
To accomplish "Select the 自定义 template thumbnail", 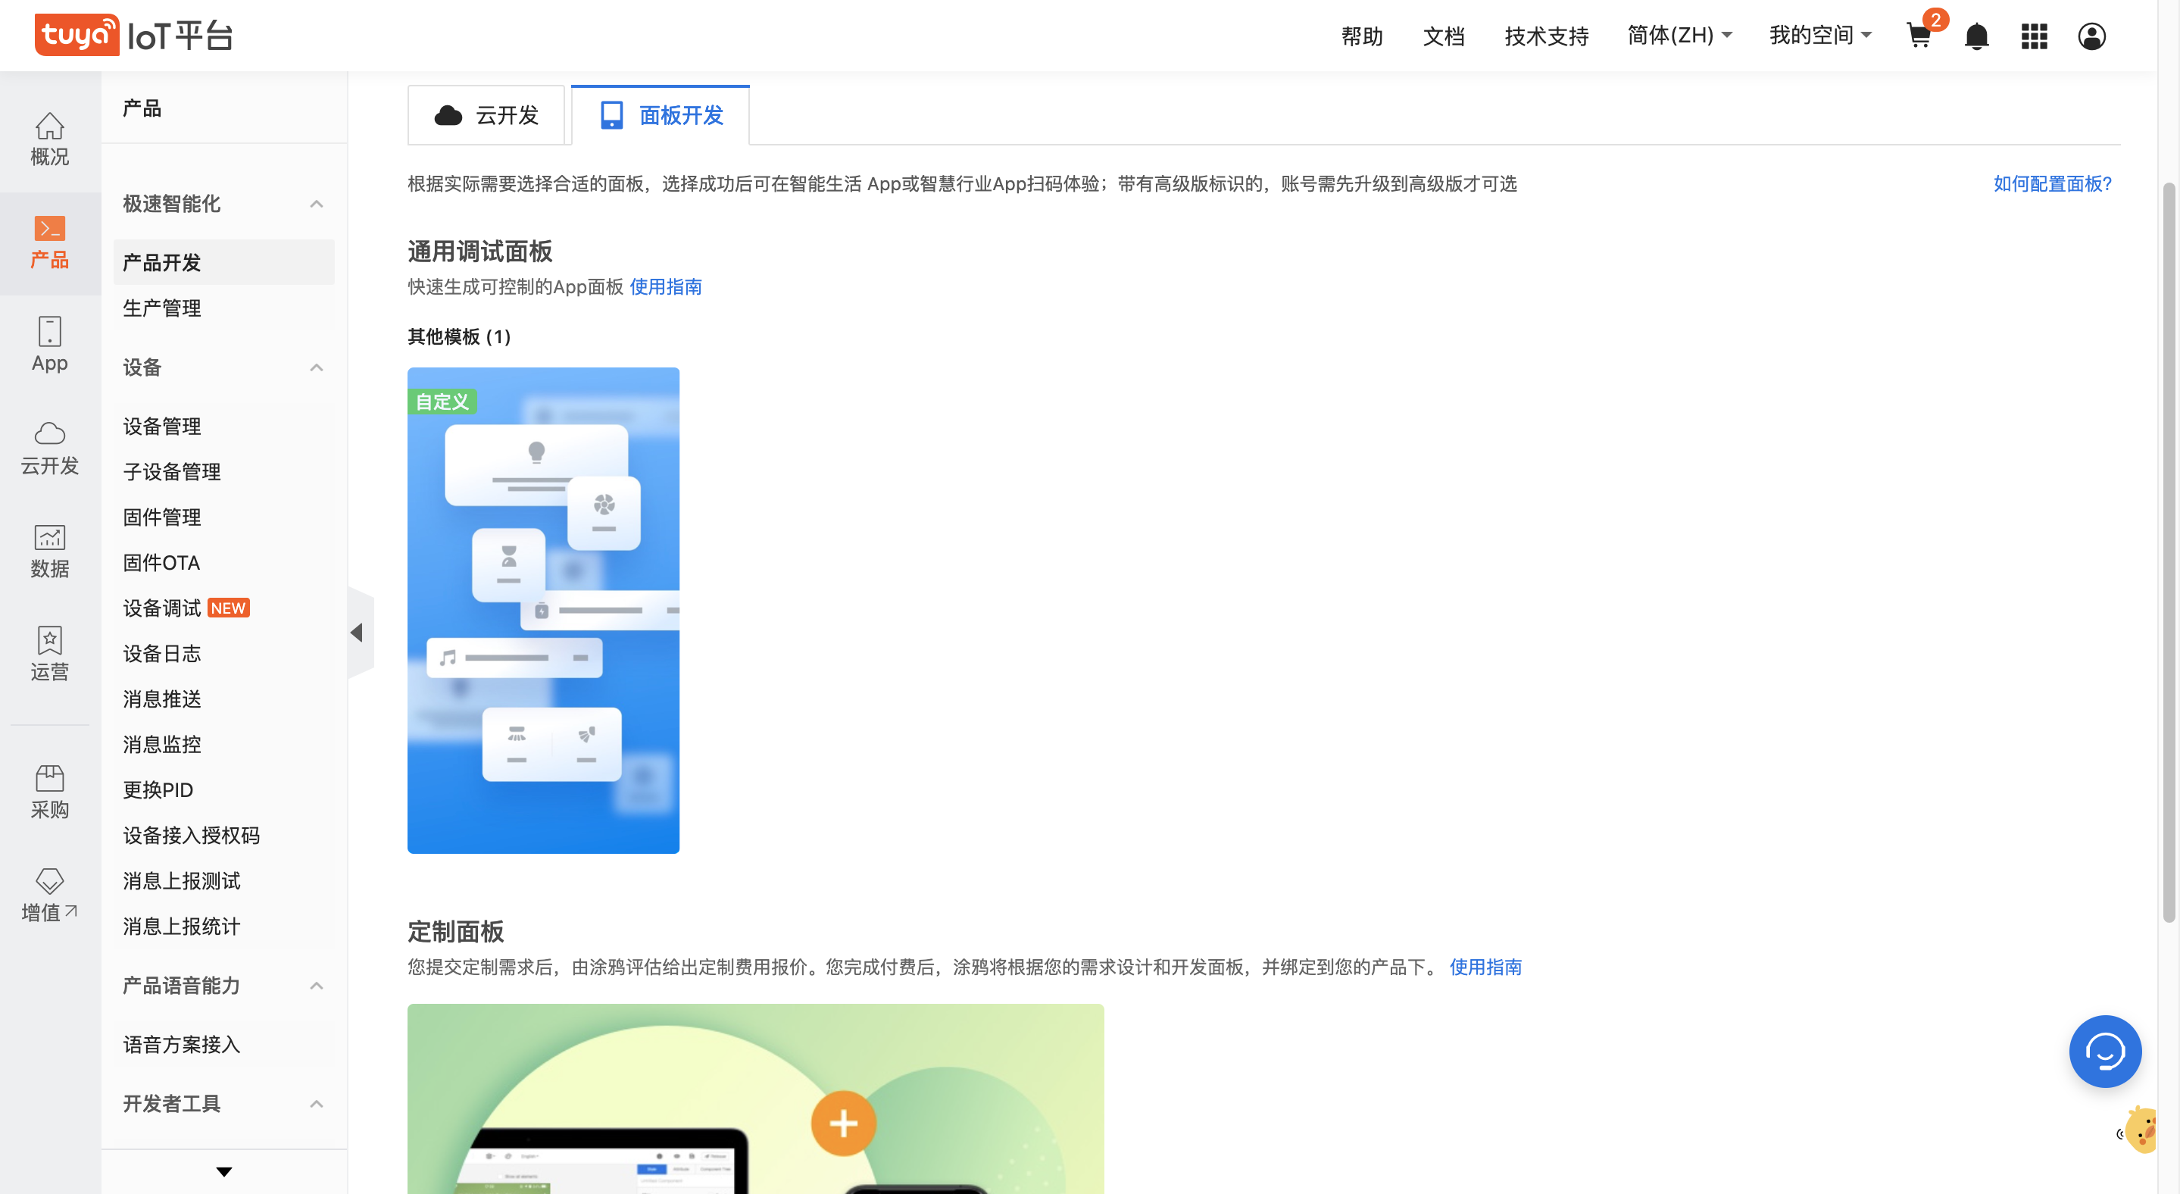I will [x=543, y=610].
